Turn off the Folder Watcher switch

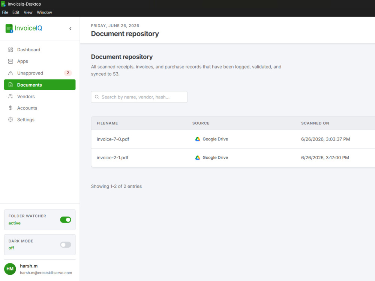[66, 220]
